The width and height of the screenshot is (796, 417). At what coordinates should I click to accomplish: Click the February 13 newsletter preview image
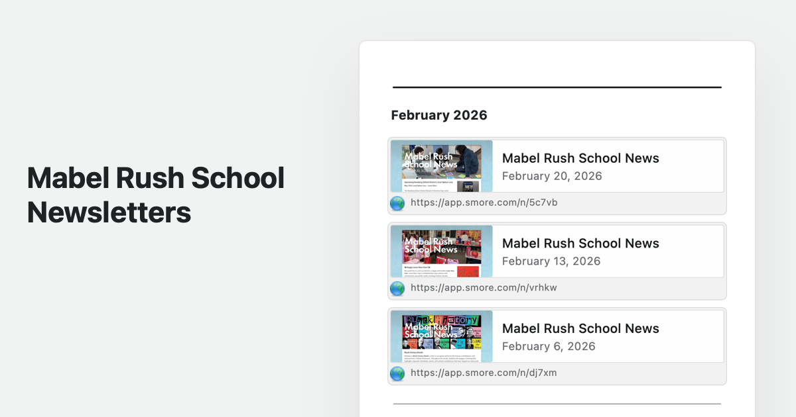coord(442,251)
